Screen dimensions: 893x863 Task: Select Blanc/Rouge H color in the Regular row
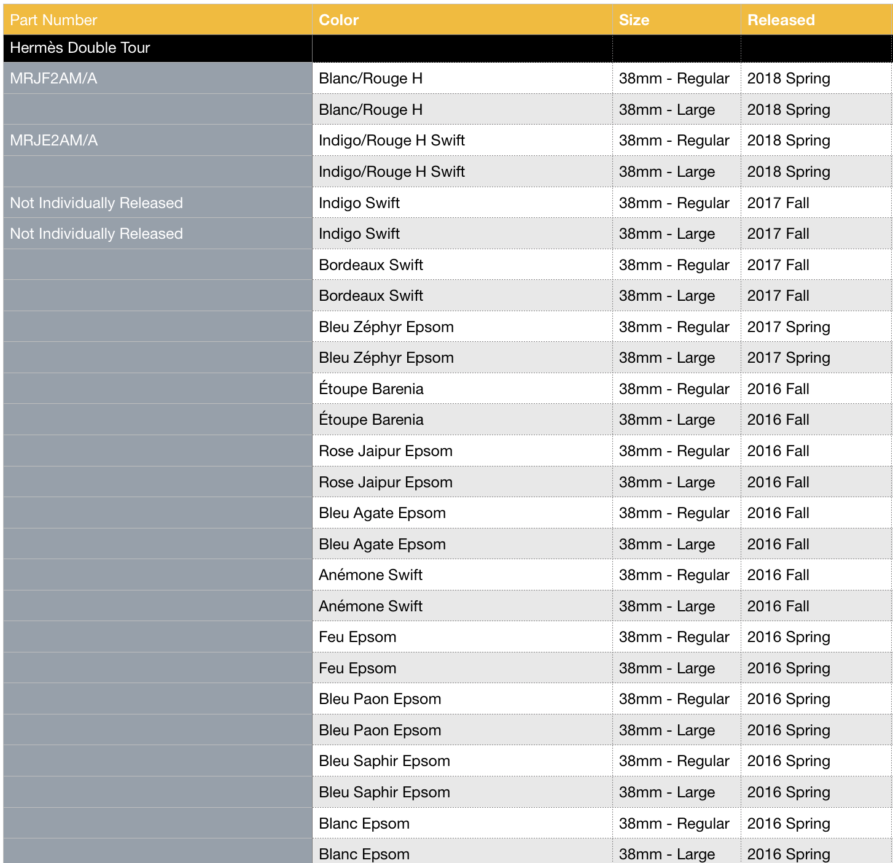tap(370, 79)
